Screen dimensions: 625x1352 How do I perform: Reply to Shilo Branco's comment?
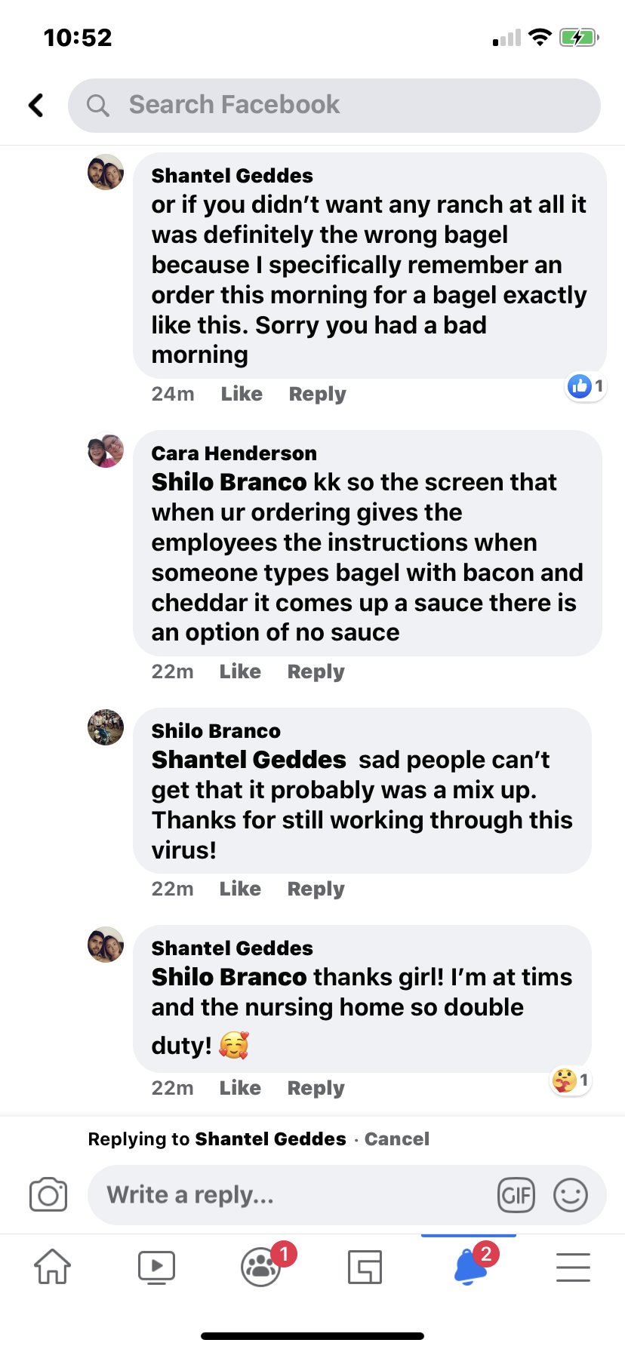click(316, 889)
